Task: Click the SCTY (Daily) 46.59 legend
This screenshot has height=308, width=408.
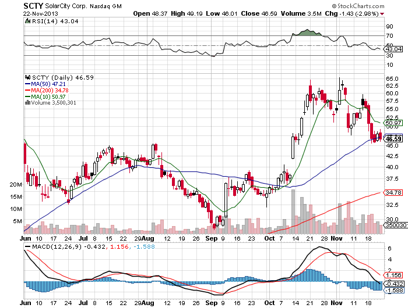Action: (x=63, y=78)
